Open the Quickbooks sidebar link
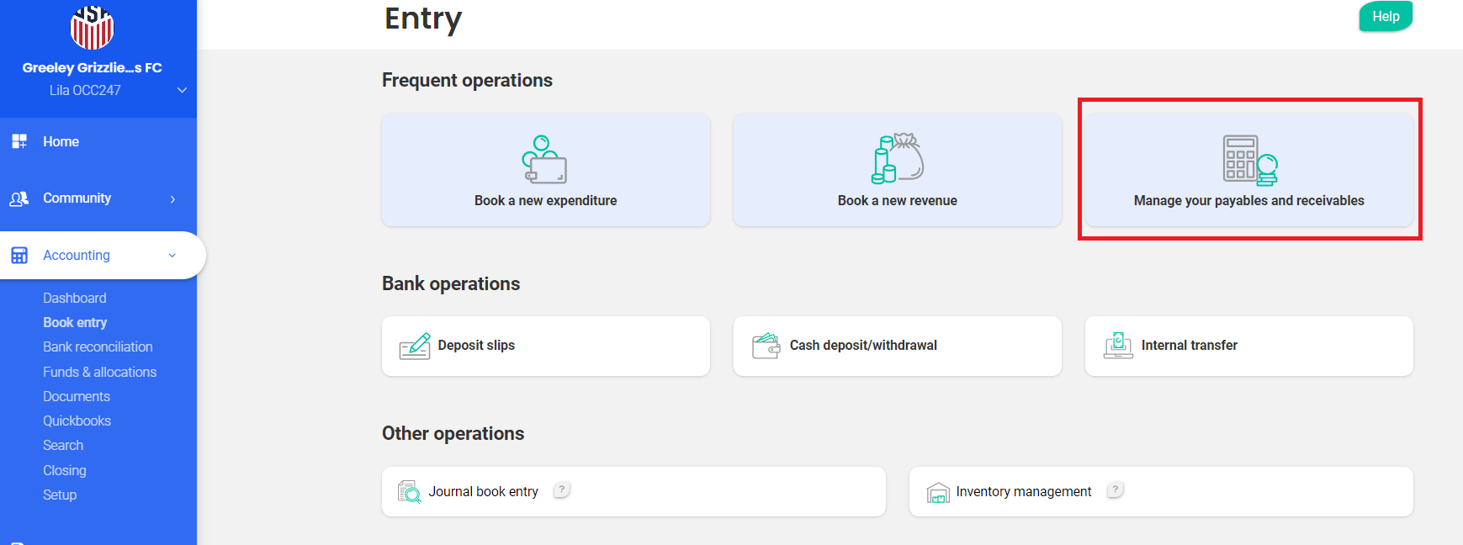1463x545 pixels. tap(77, 421)
